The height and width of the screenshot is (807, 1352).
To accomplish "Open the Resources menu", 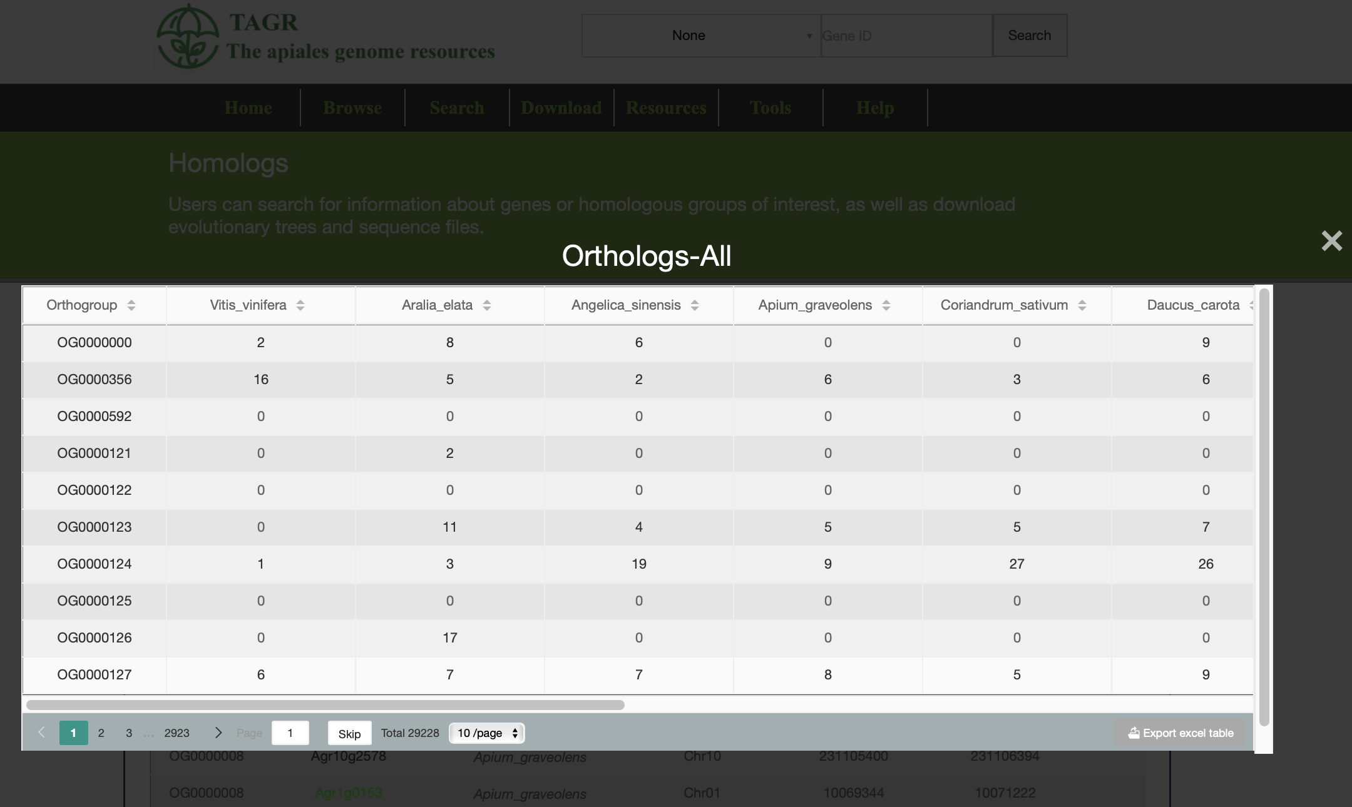I will [x=666, y=108].
